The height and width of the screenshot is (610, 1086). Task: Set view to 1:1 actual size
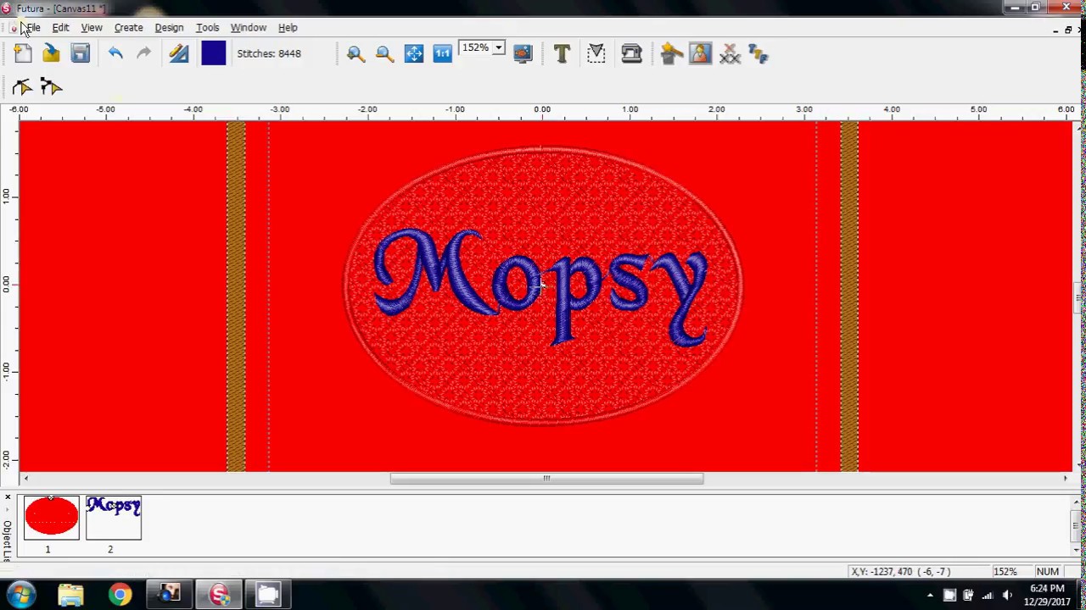[442, 54]
